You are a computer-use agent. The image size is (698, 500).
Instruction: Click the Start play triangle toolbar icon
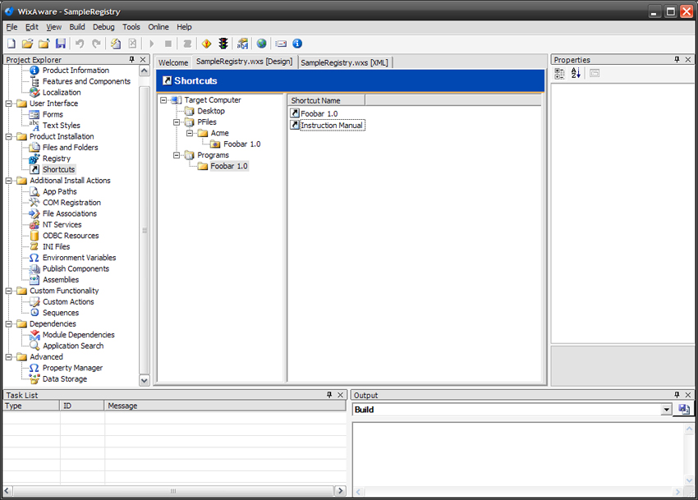(x=152, y=44)
